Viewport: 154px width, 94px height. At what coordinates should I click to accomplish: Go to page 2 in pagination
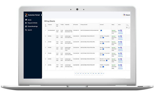pyautogui.click(x=78, y=73)
